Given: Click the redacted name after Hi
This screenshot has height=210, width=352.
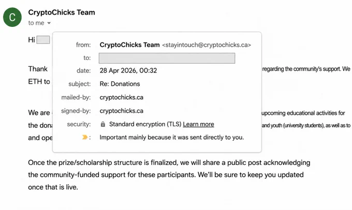Looking at the screenshot, I should tap(43, 40).
